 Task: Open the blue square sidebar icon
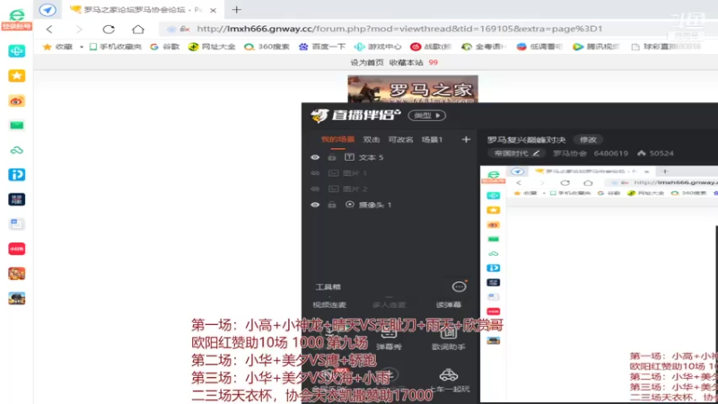click(16, 174)
